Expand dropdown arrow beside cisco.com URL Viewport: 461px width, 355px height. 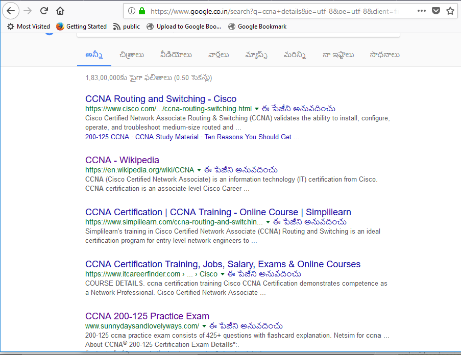257,109
